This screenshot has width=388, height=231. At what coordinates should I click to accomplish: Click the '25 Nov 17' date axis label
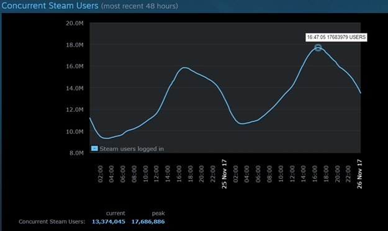click(224, 174)
